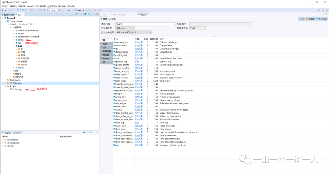Click the InnoDB link for time_zone
The width and height of the screenshot is (329, 174).
coord(139,129)
